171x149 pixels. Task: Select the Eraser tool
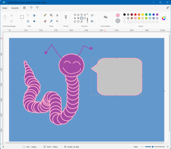click(45, 21)
